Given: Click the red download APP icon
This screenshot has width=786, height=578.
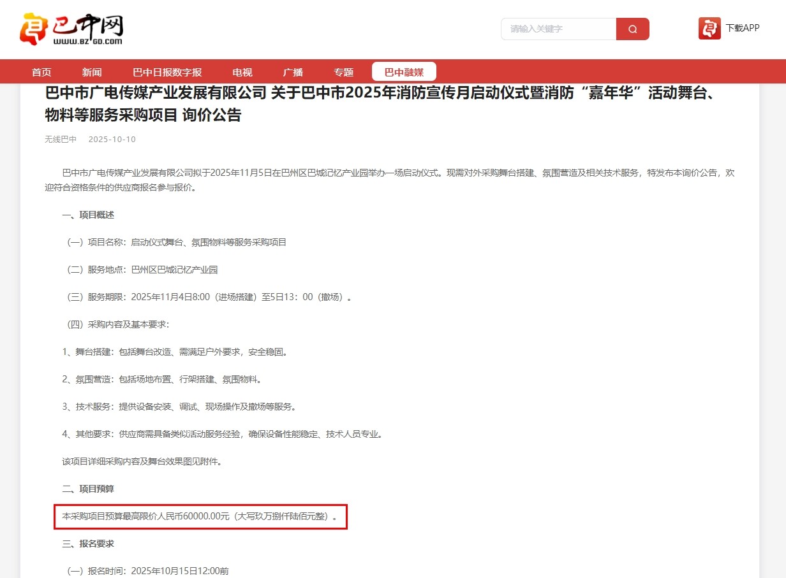Looking at the screenshot, I should 709,29.
